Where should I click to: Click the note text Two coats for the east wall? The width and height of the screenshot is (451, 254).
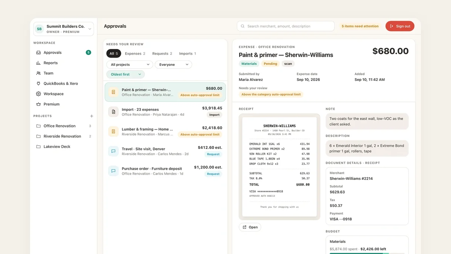pyautogui.click(x=367, y=122)
